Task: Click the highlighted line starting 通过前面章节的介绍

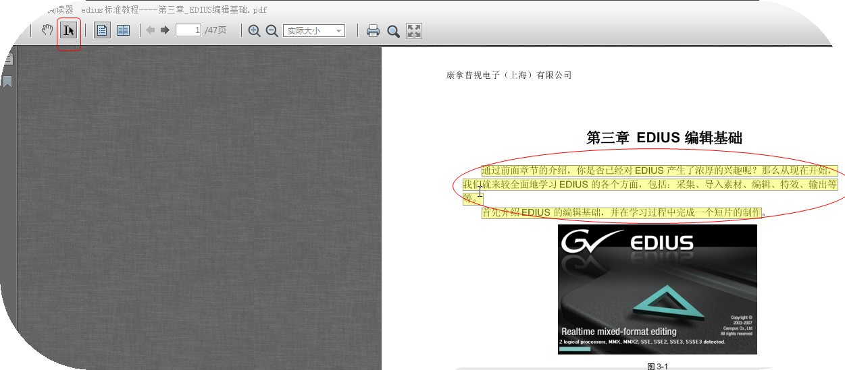Action: tap(659, 171)
